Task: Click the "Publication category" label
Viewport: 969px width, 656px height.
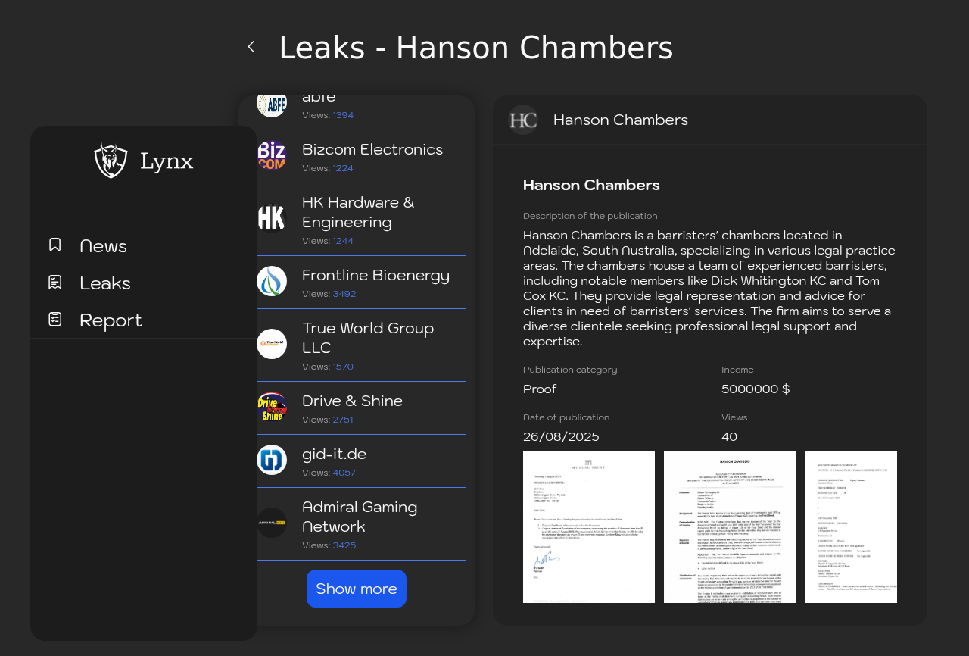Action: pyautogui.click(x=570, y=370)
